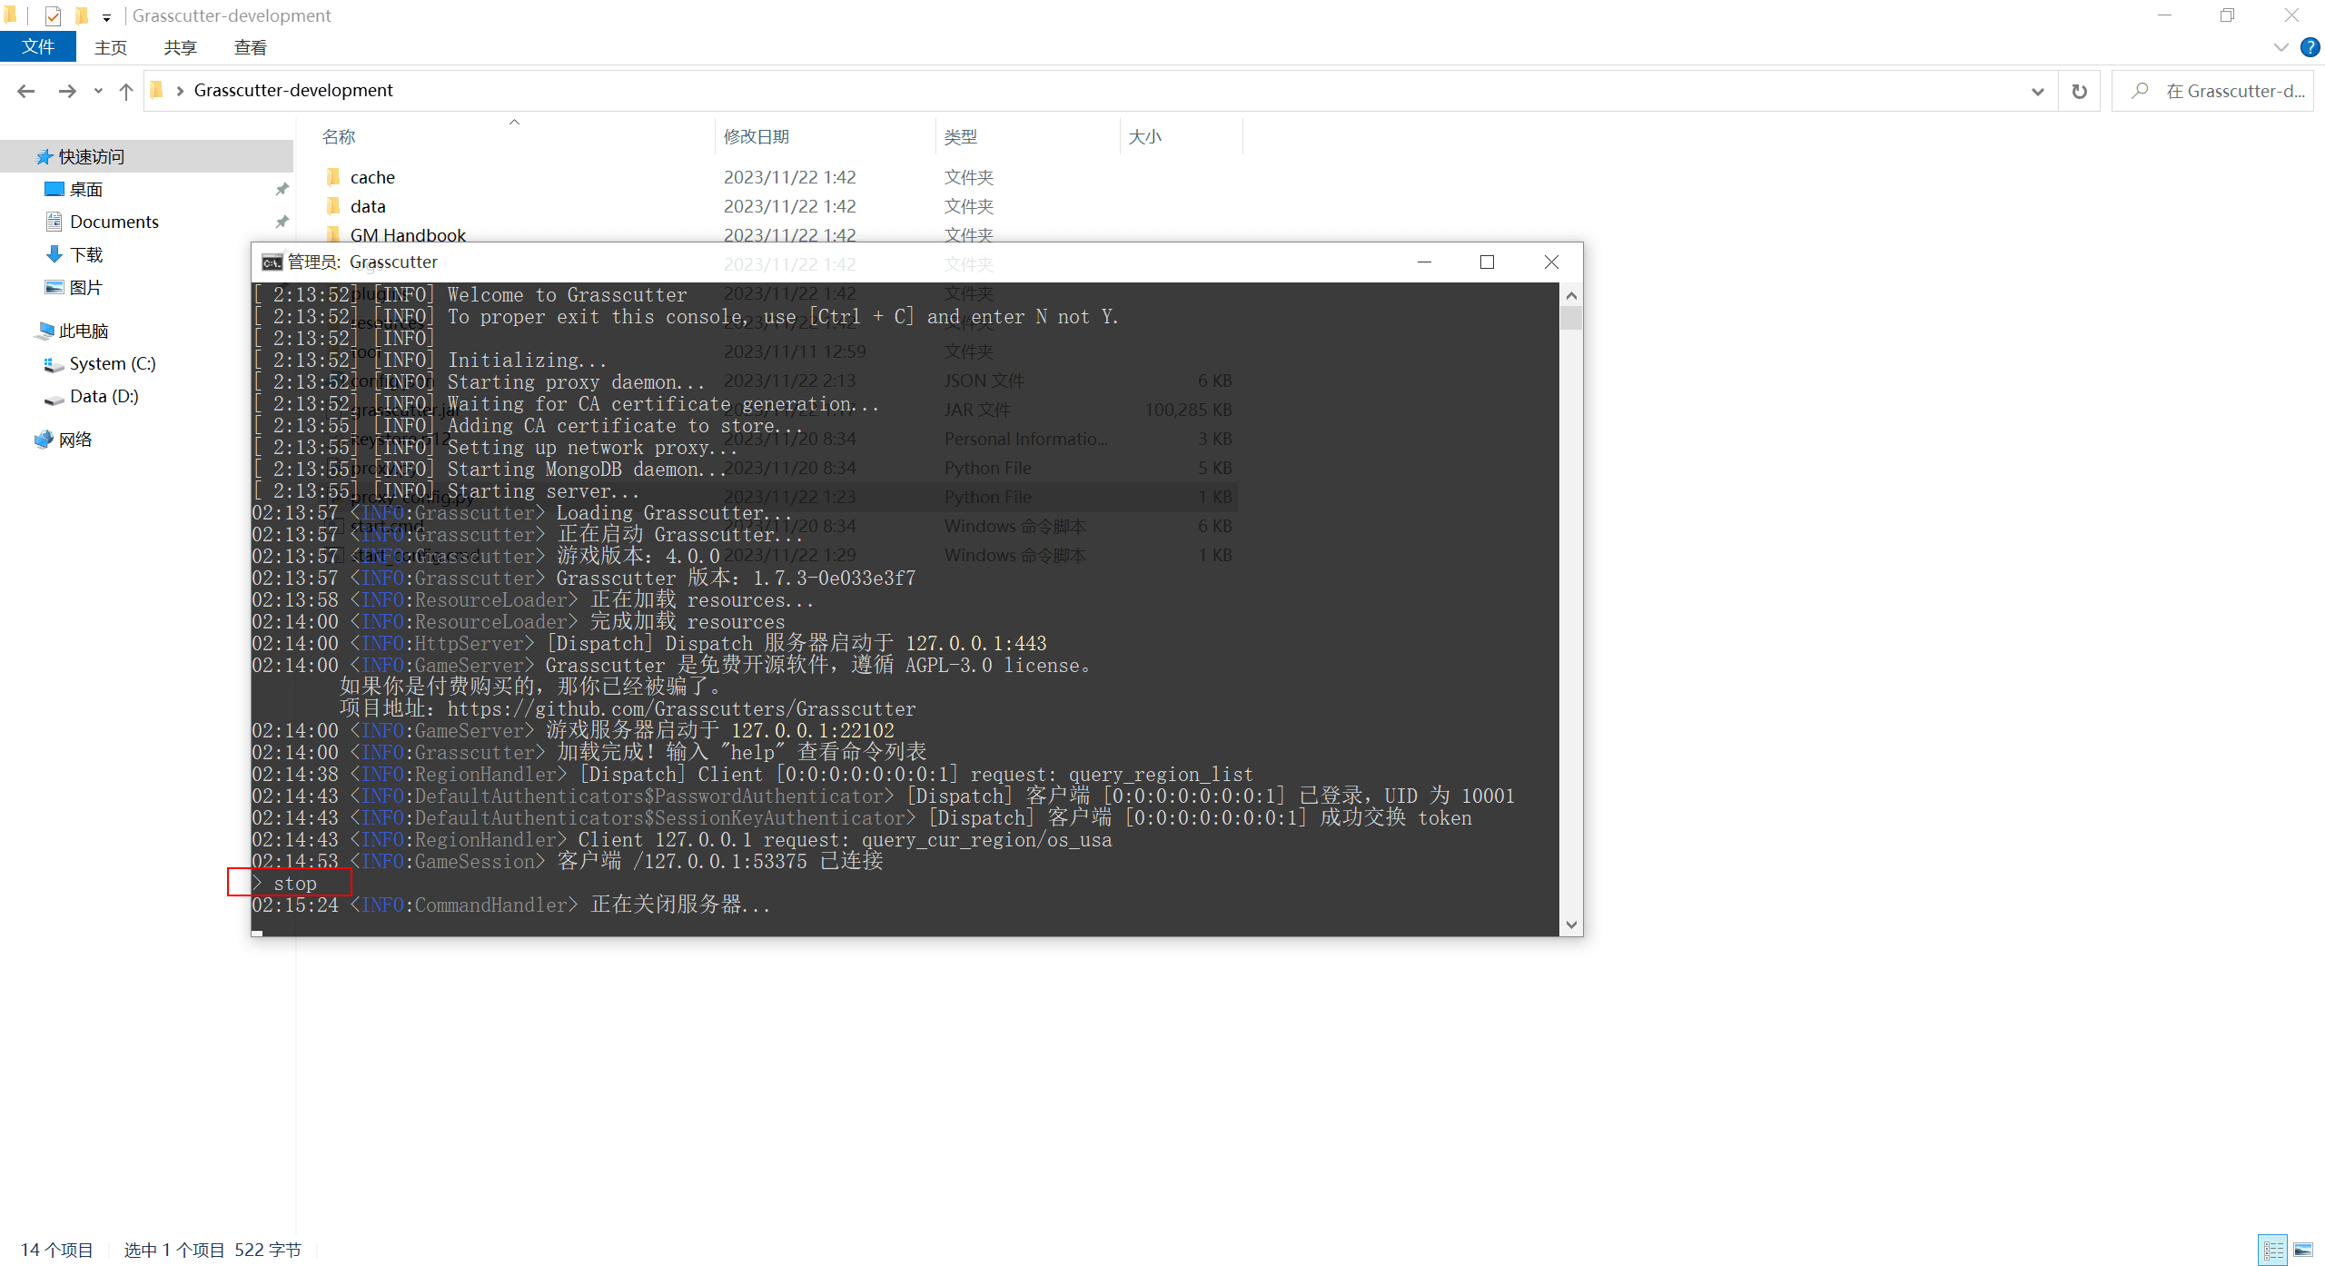This screenshot has width=2325, height=1266.
Task: Expand the address bar history dropdown
Action: click(2037, 91)
